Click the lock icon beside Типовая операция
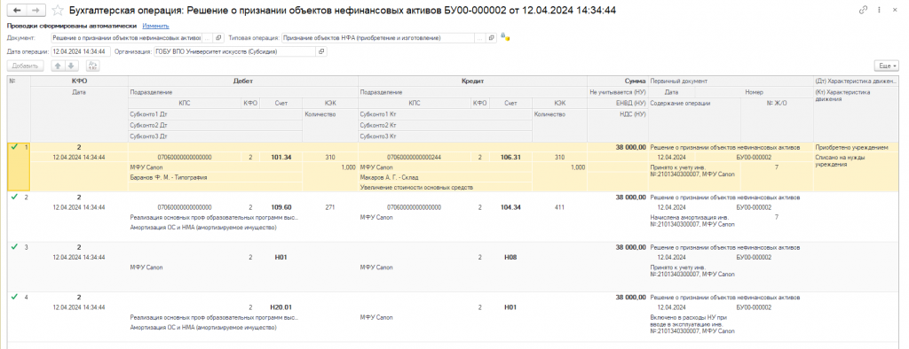909x349 pixels. (505, 38)
